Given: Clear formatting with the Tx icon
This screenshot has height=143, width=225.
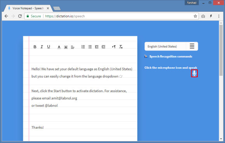Looking at the screenshot, I should pos(121,47).
